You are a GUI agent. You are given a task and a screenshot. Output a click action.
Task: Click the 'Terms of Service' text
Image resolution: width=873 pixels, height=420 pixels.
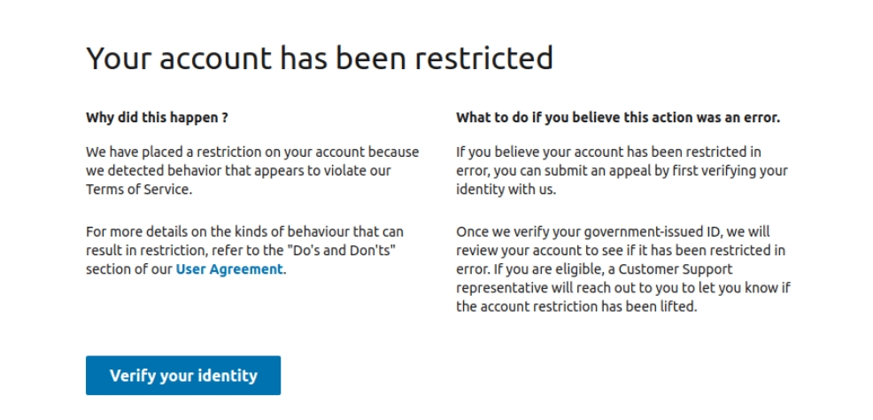point(138,190)
